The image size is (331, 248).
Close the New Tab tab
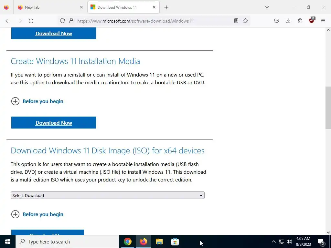pyautogui.click(x=81, y=7)
